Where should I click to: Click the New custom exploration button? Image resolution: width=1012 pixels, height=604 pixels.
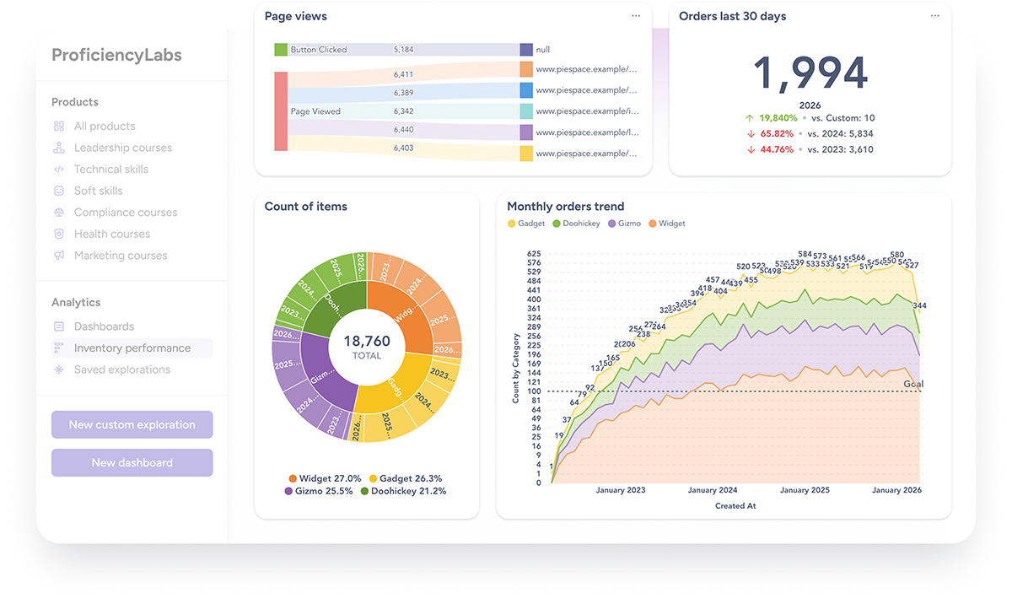132,425
